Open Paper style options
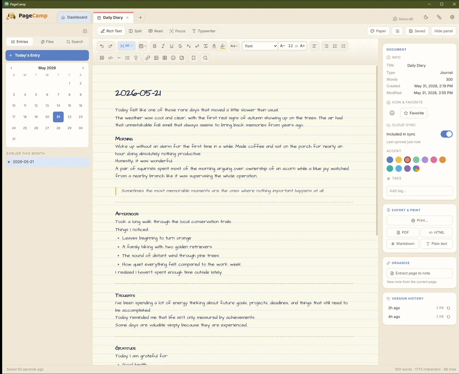Image resolution: width=459 pixels, height=374 pixels. (x=378, y=31)
